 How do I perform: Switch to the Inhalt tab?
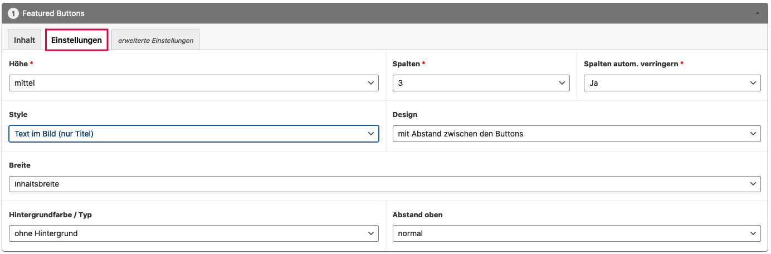[25, 40]
